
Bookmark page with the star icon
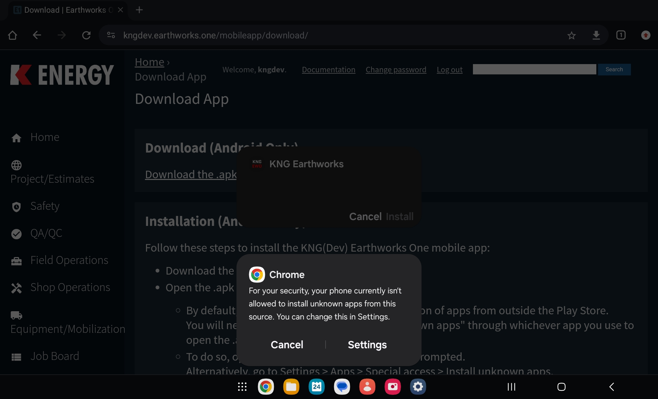[x=571, y=35]
